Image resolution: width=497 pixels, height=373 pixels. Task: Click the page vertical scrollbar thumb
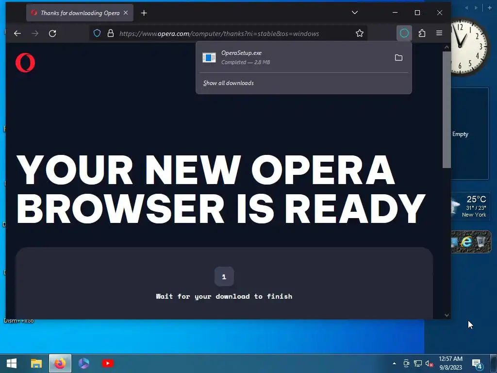447,110
